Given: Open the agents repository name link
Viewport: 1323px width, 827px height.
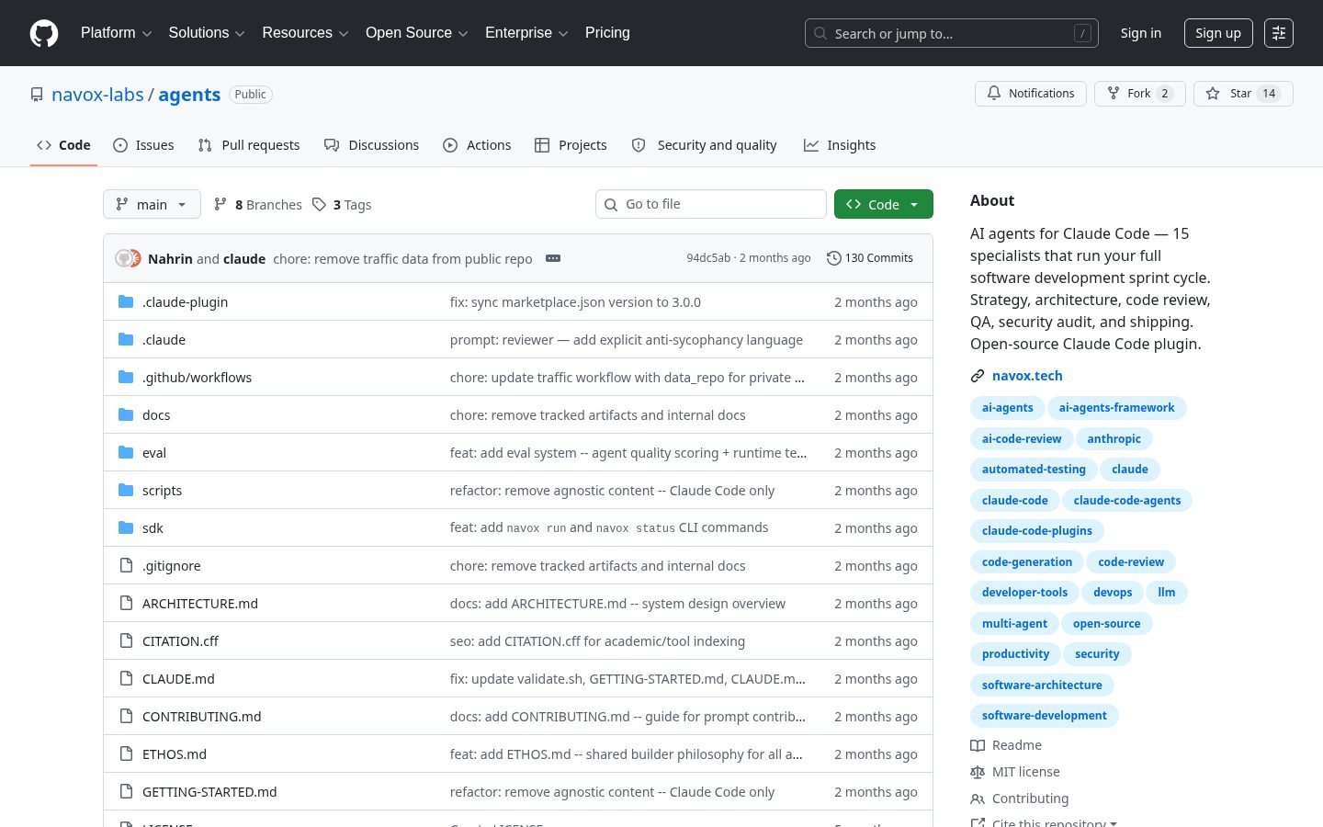Looking at the screenshot, I should pos(189,95).
